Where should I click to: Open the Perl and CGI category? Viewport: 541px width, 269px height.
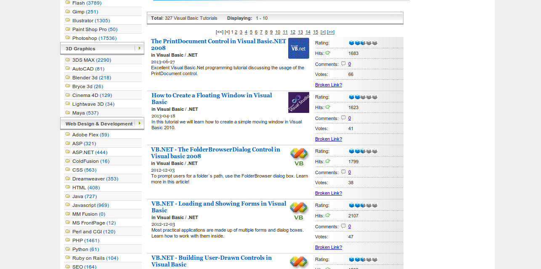tap(94, 232)
